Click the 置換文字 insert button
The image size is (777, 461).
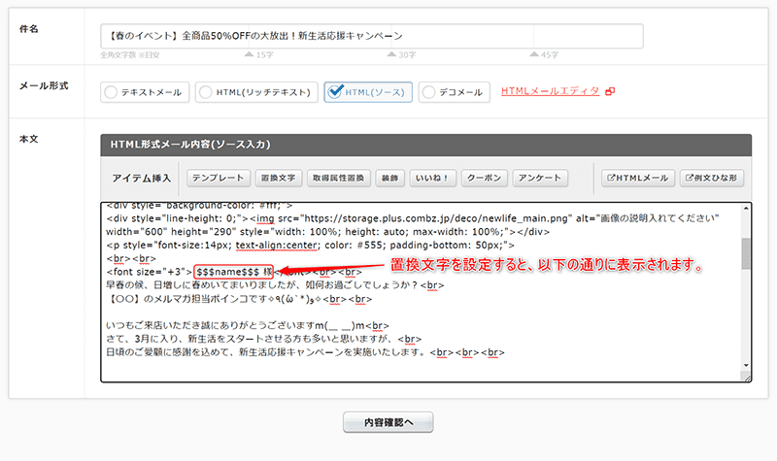279,179
